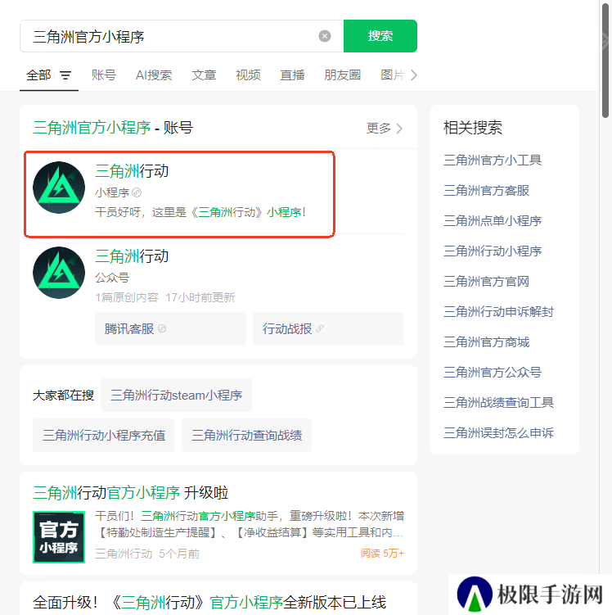
Task: Expand more tabs with the right chevron
Action: pyautogui.click(x=414, y=75)
